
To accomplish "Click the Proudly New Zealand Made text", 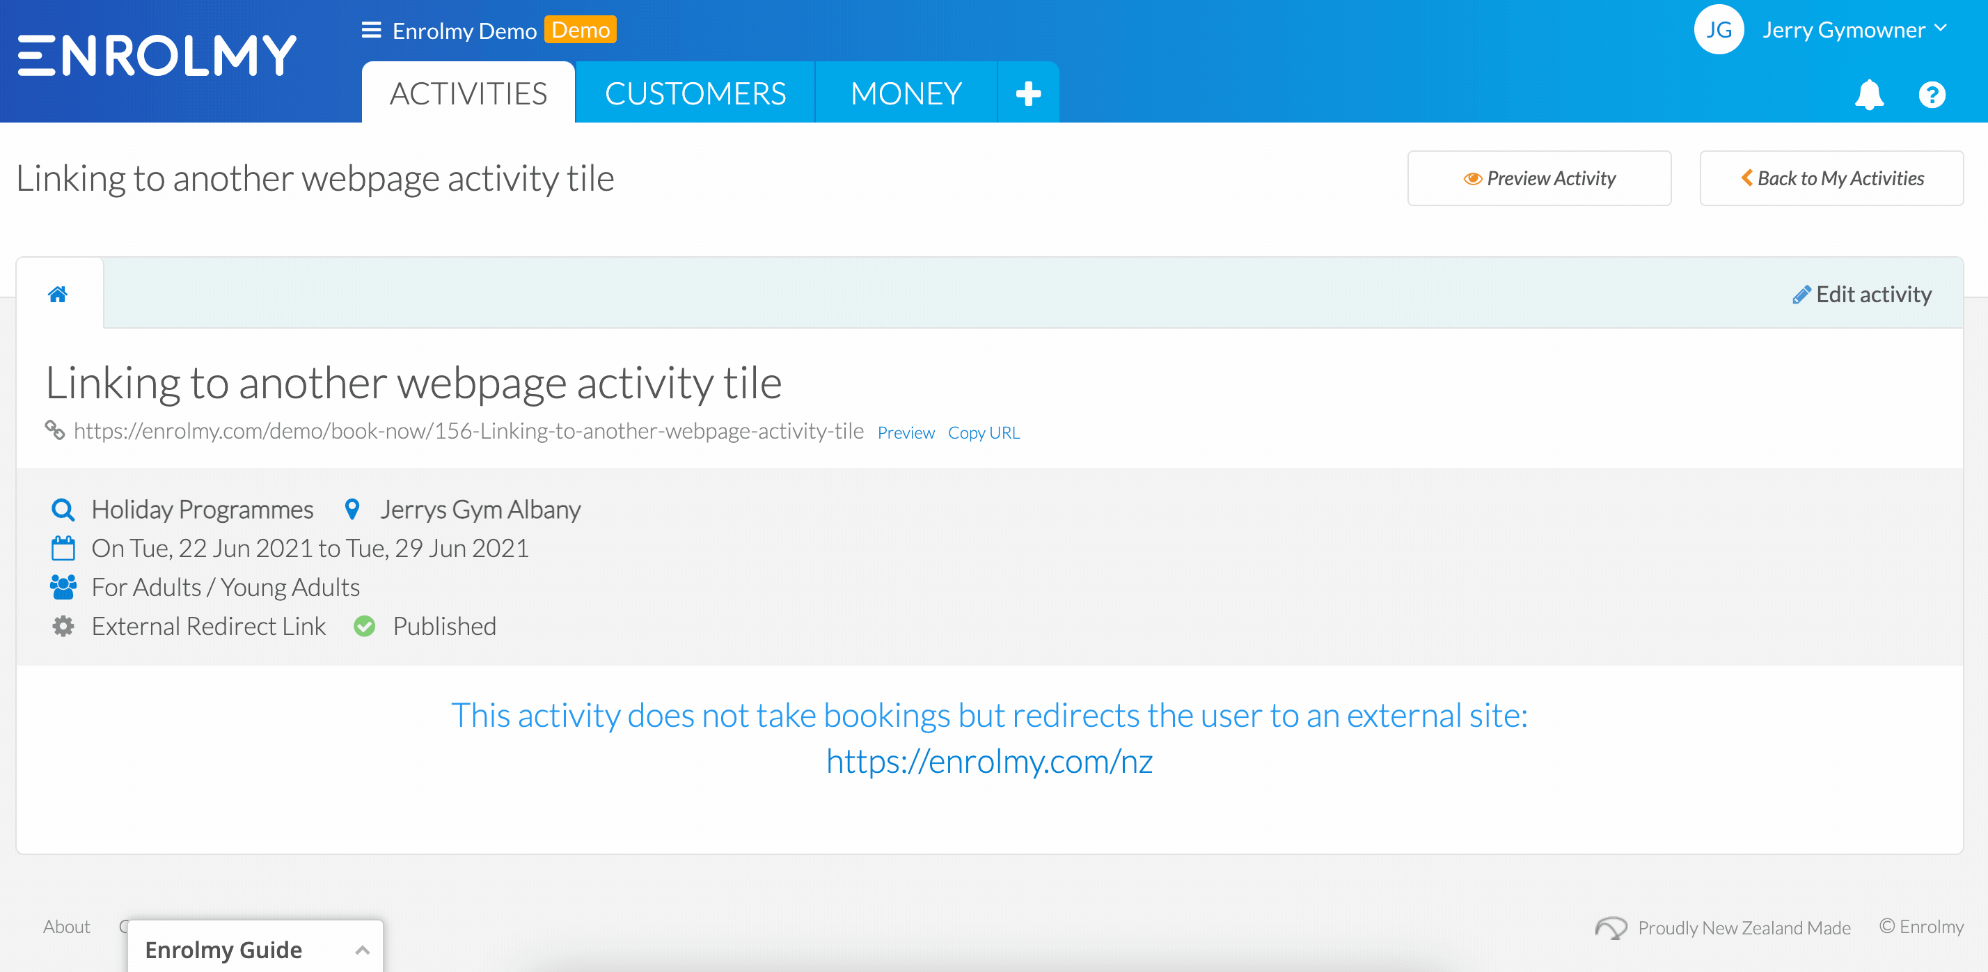I will 1744,927.
